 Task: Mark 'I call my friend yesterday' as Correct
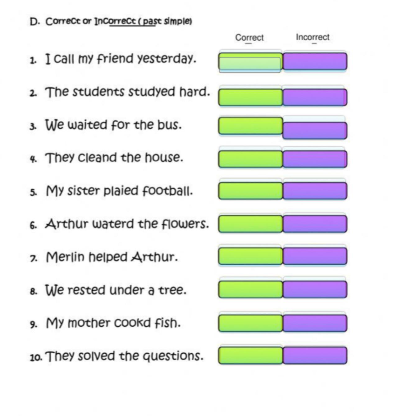(250, 61)
